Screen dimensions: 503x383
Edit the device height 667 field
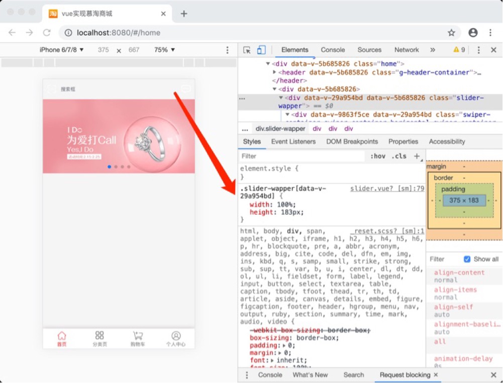pos(134,50)
